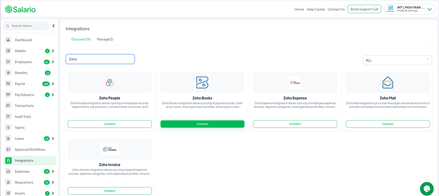The image size is (439, 196).
Task: Click Book Support Call button
Action: tap(364, 9)
